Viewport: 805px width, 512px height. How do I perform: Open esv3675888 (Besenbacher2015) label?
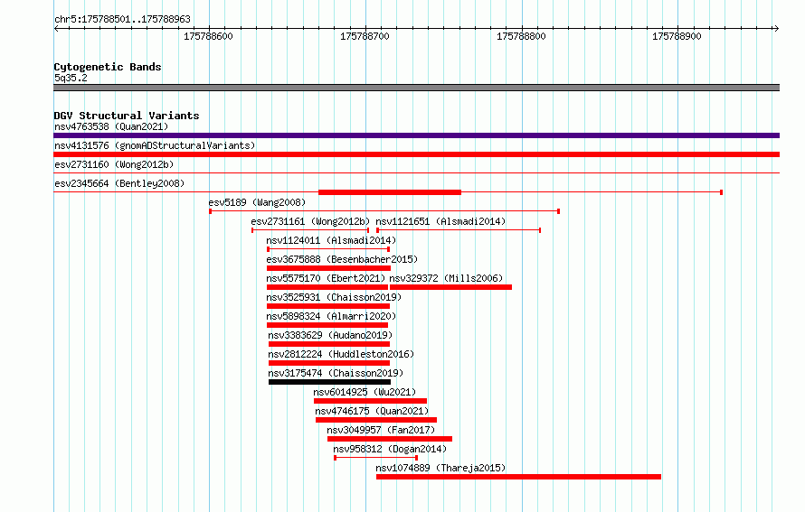(342, 259)
